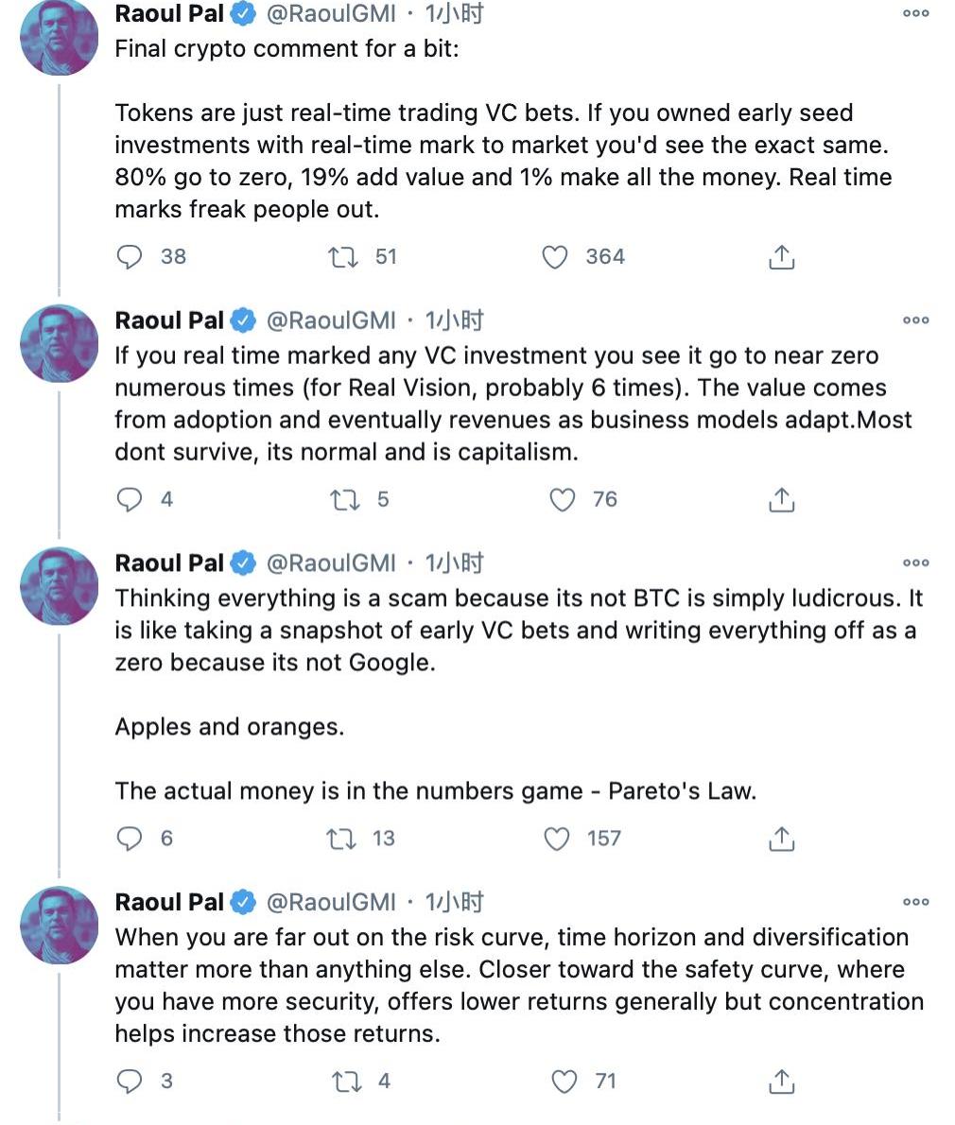This screenshot has height=1125, width=955.
Task: Open more options on the second tweet
Action: [x=915, y=320]
